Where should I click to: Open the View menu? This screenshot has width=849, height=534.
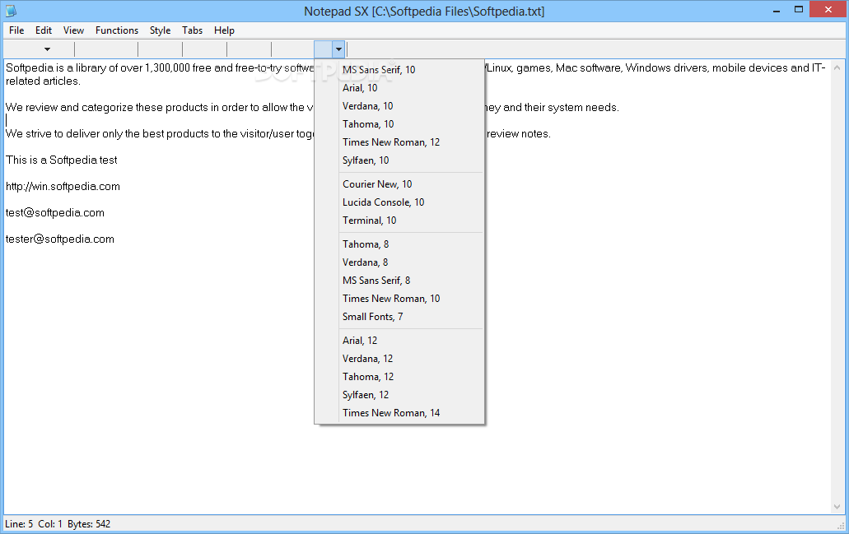tap(73, 30)
